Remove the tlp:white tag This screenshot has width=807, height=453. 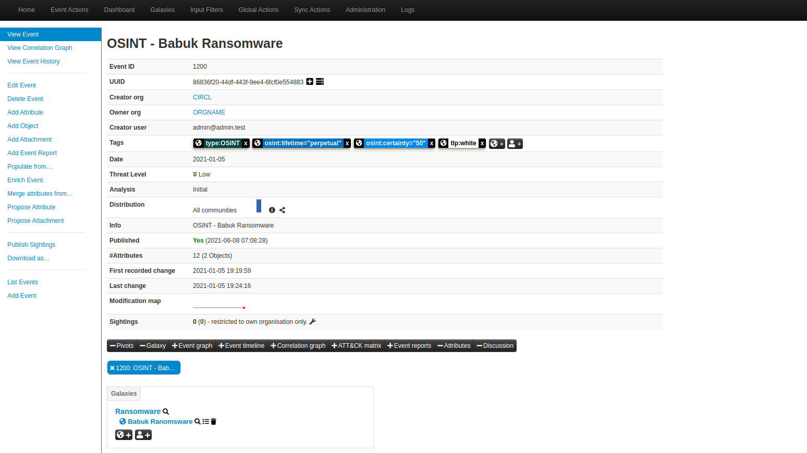[x=482, y=143]
